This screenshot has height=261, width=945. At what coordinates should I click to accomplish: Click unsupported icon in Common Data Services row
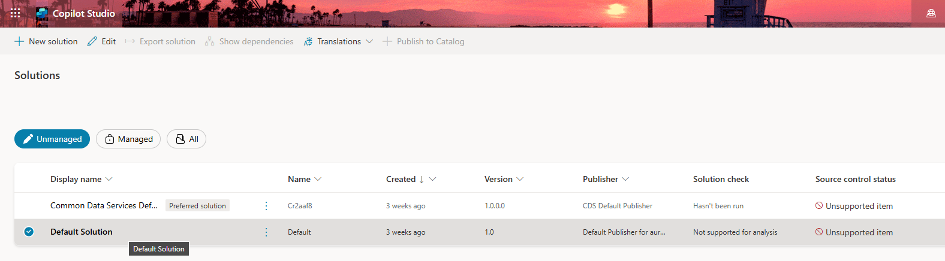tap(819, 206)
